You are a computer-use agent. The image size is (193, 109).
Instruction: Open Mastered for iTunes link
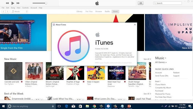pyautogui.click(x=163, y=94)
